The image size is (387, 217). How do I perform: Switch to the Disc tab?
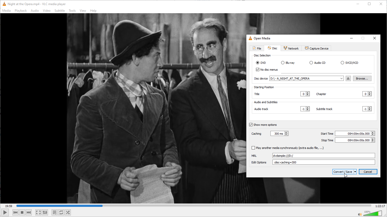coord(272,48)
